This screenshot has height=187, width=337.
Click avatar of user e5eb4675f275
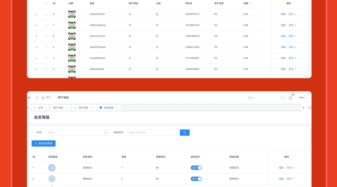click(x=72, y=14)
